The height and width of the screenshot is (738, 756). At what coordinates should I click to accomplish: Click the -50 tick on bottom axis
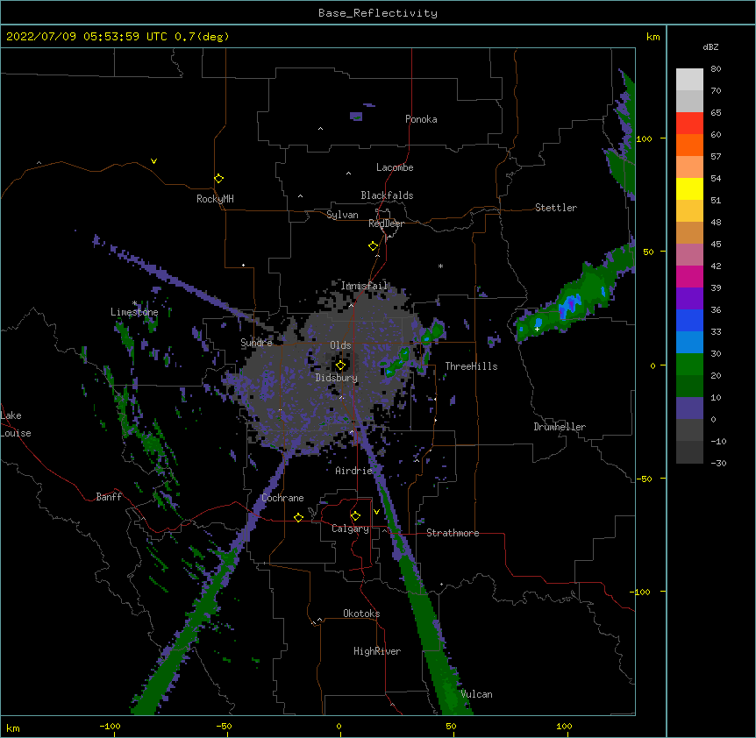[x=224, y=726]
